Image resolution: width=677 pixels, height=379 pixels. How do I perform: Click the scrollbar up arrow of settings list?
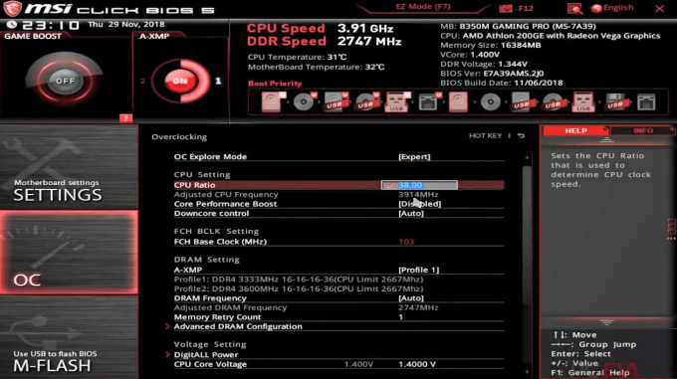click(527, 157)
